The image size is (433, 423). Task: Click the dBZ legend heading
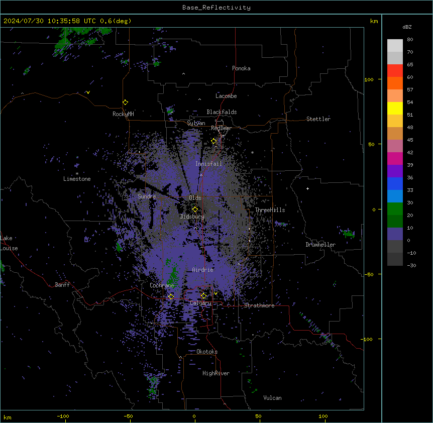(407, 27)
